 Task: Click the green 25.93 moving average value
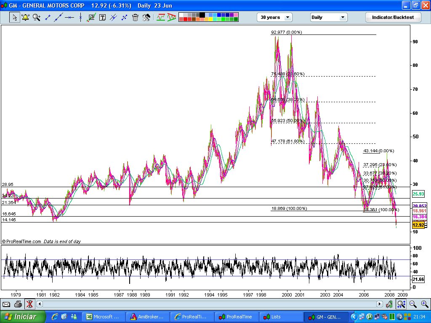pos(418,194)
